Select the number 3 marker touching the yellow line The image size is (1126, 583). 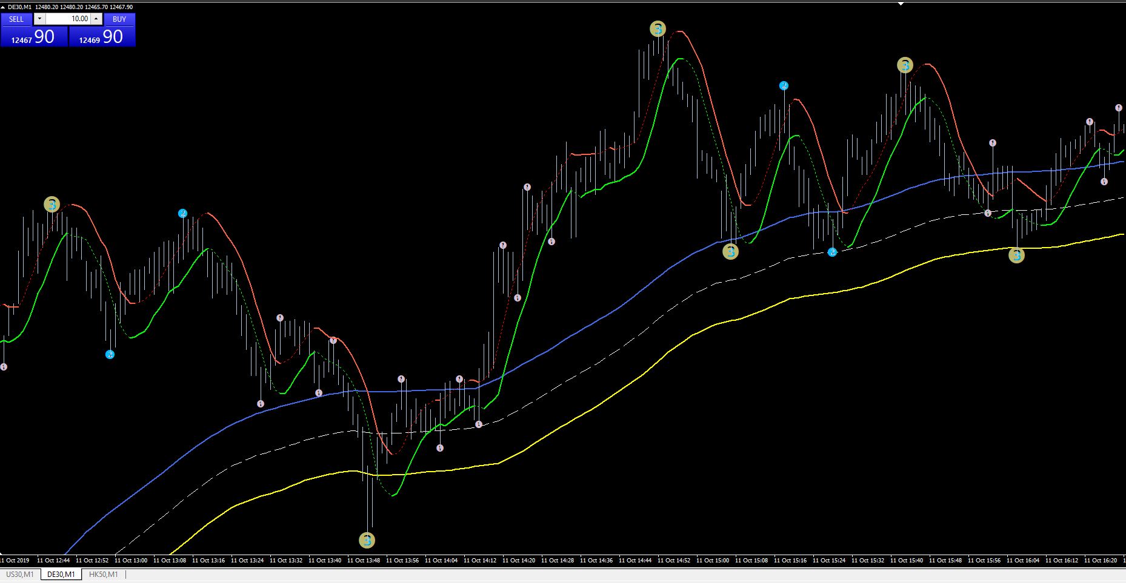tap(1016, 255)
